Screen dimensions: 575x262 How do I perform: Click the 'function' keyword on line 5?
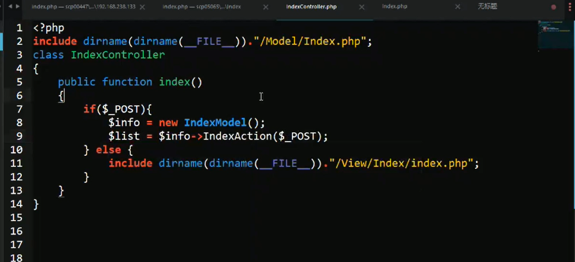click(x=127, y=82)
